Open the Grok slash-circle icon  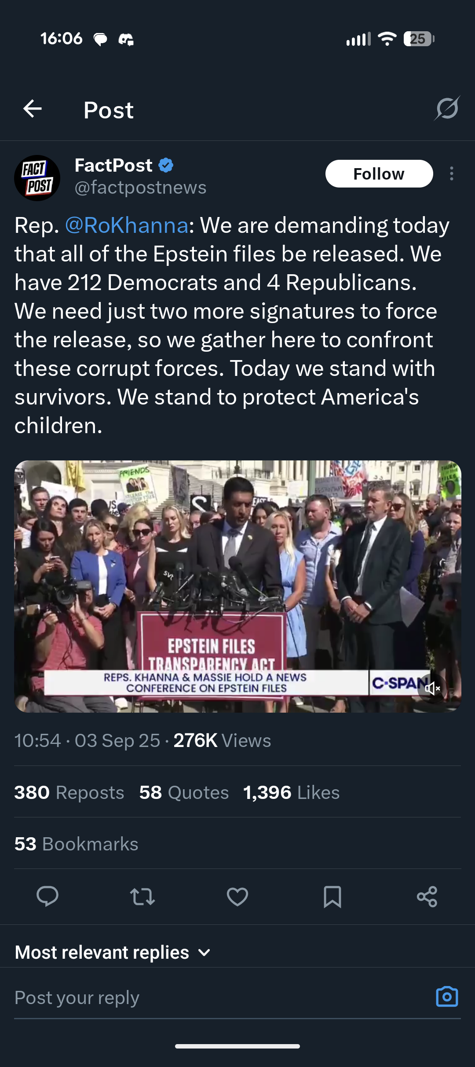click(447, 108)
